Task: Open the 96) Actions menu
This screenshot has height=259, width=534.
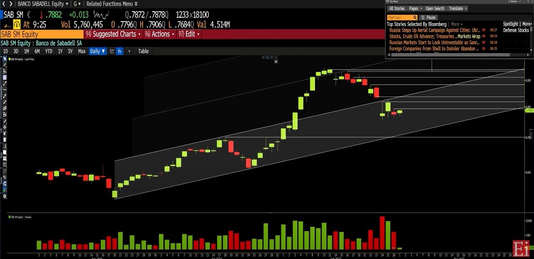Action: [x=160, y=34]
